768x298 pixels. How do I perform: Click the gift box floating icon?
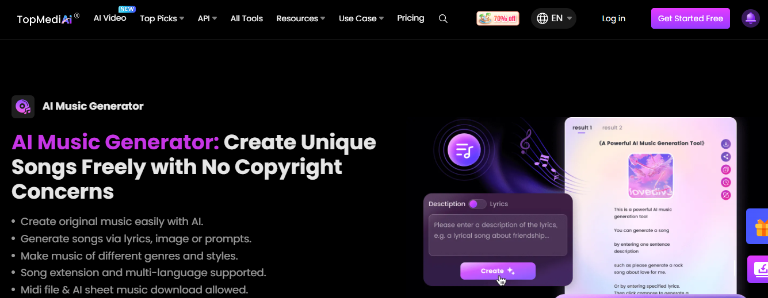point(758,227)
